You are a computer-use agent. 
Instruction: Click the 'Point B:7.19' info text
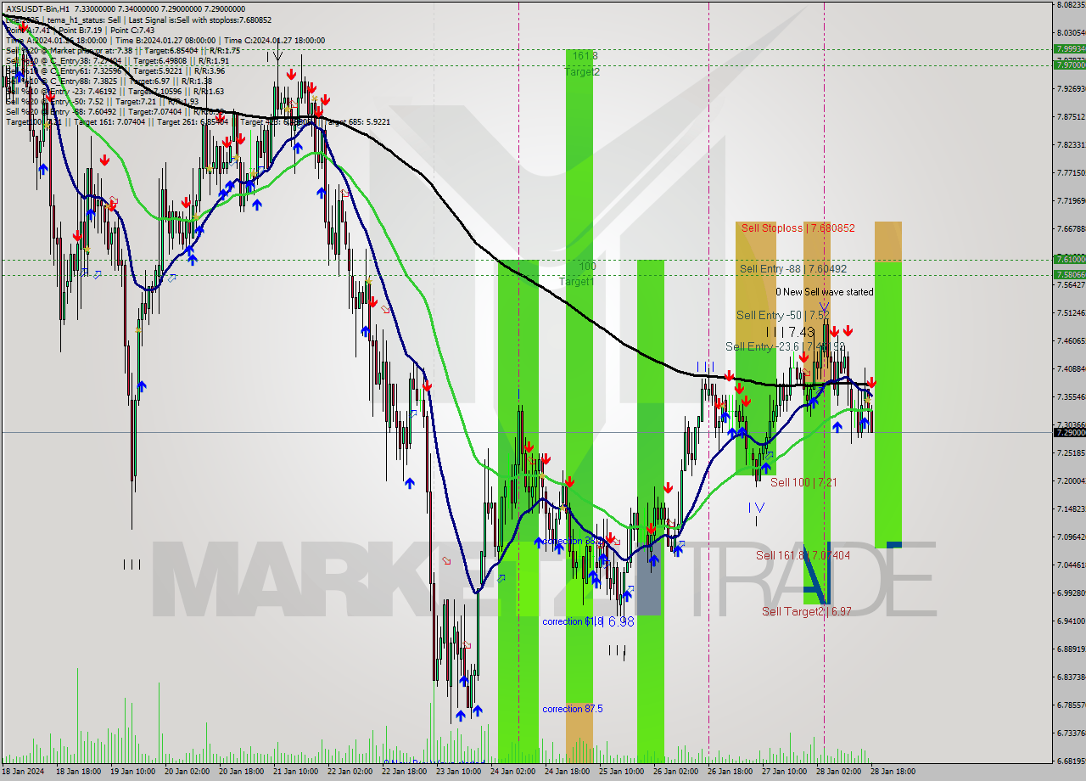click(82, 30)
